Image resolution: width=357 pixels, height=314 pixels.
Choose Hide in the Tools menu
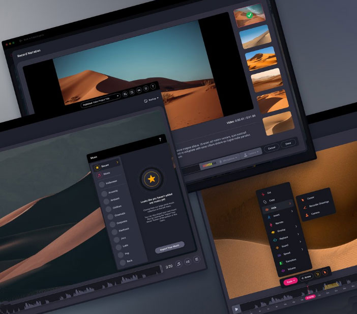pyautogui.click(x=277, y=207)
